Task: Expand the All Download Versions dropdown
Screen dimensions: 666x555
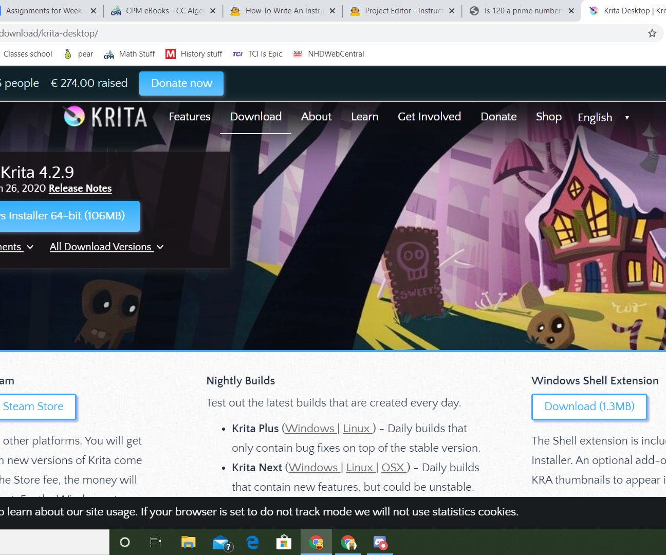Action: tap(106, 247)
